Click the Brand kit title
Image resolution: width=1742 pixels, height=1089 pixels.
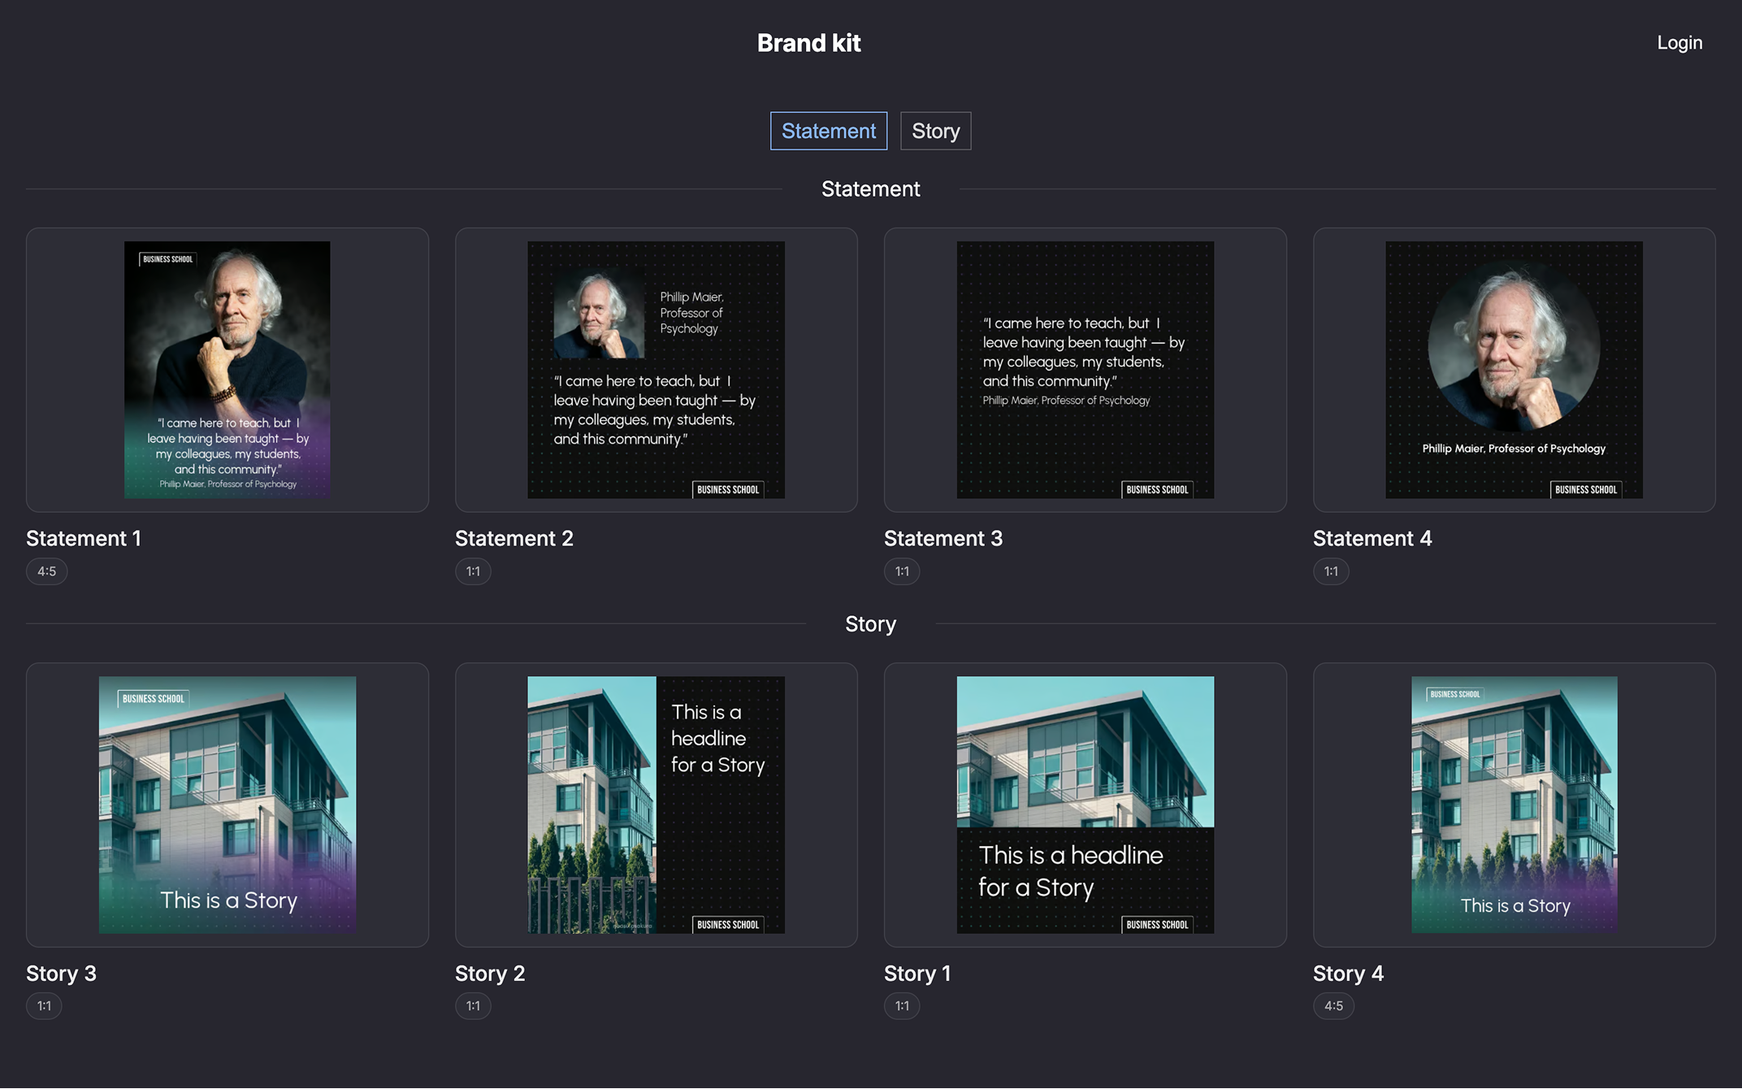coord(808,43)
